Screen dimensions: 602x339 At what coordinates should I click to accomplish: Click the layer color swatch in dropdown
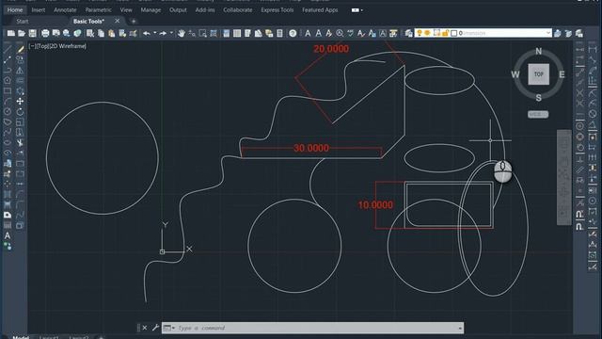[x=453, y=34]
